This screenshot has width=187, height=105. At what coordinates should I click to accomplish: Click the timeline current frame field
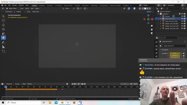[125, 84]
